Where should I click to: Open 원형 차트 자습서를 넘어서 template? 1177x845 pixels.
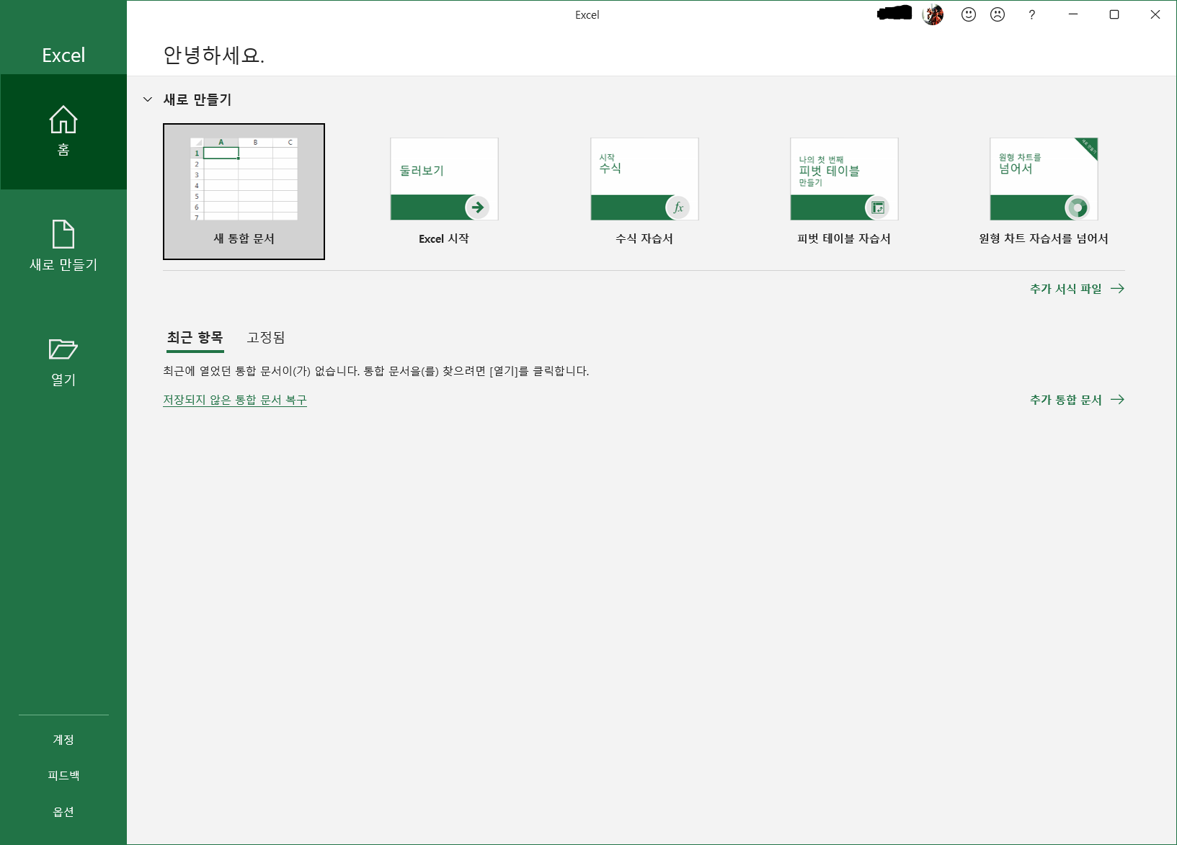[x=1044, y=192]
